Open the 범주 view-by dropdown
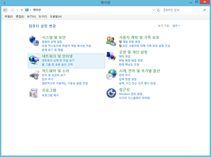This screenshot has width=211, height=157. tap(176, 26)
